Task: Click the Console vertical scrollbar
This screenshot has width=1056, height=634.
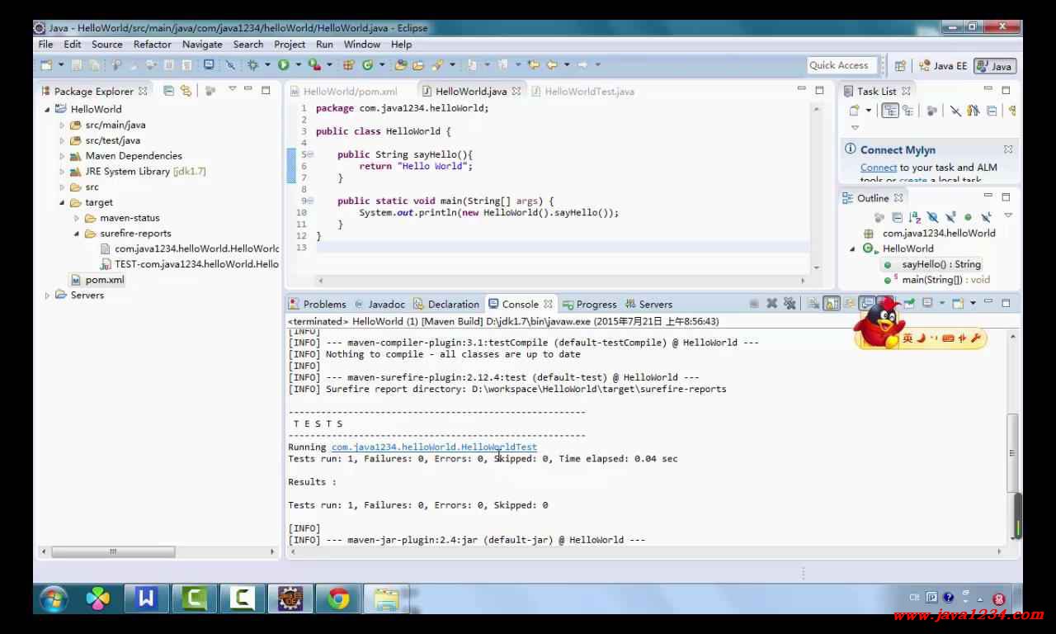Action: (x=1012, y=452)
